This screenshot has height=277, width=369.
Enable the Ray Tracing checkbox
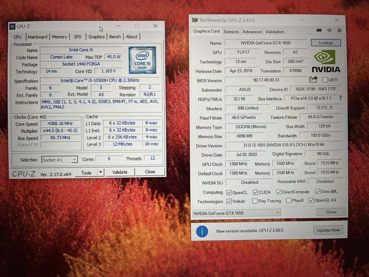click(255, 201)
